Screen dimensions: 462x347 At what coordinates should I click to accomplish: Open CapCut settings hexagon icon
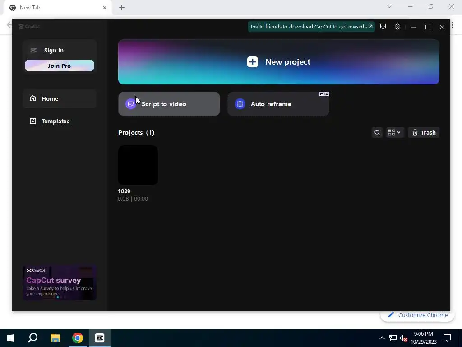397,27
